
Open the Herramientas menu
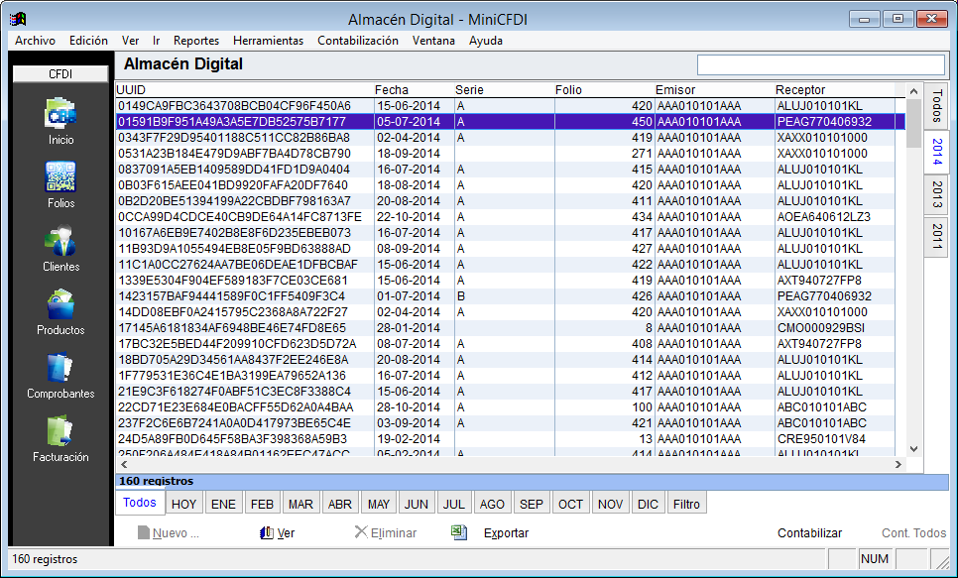[268, 41]
